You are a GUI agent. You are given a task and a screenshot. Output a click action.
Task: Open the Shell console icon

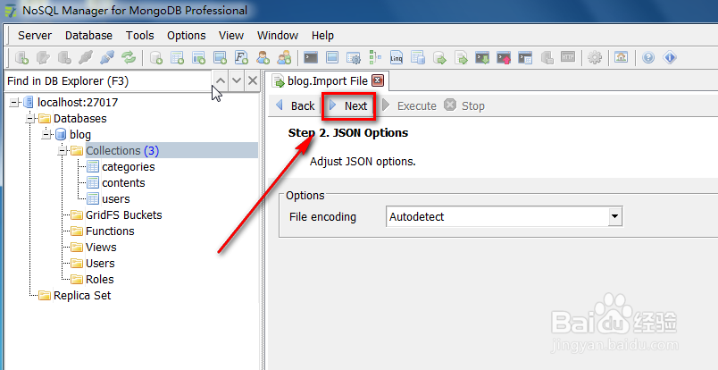311,57
